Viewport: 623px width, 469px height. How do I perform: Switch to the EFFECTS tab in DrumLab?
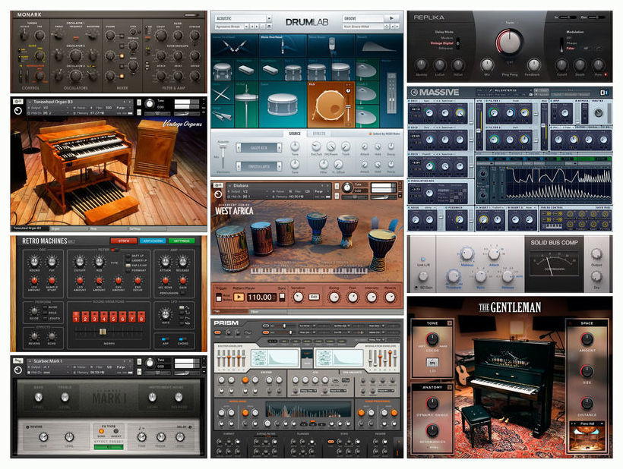319,134
